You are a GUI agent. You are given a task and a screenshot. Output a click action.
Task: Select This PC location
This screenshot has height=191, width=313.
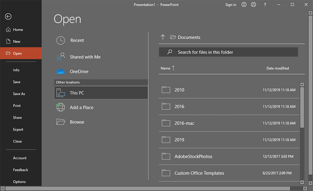coord(101,93)
